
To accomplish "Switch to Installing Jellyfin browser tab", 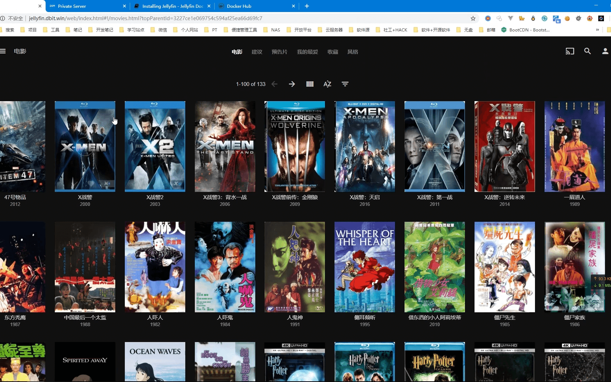I will point(172,6).
